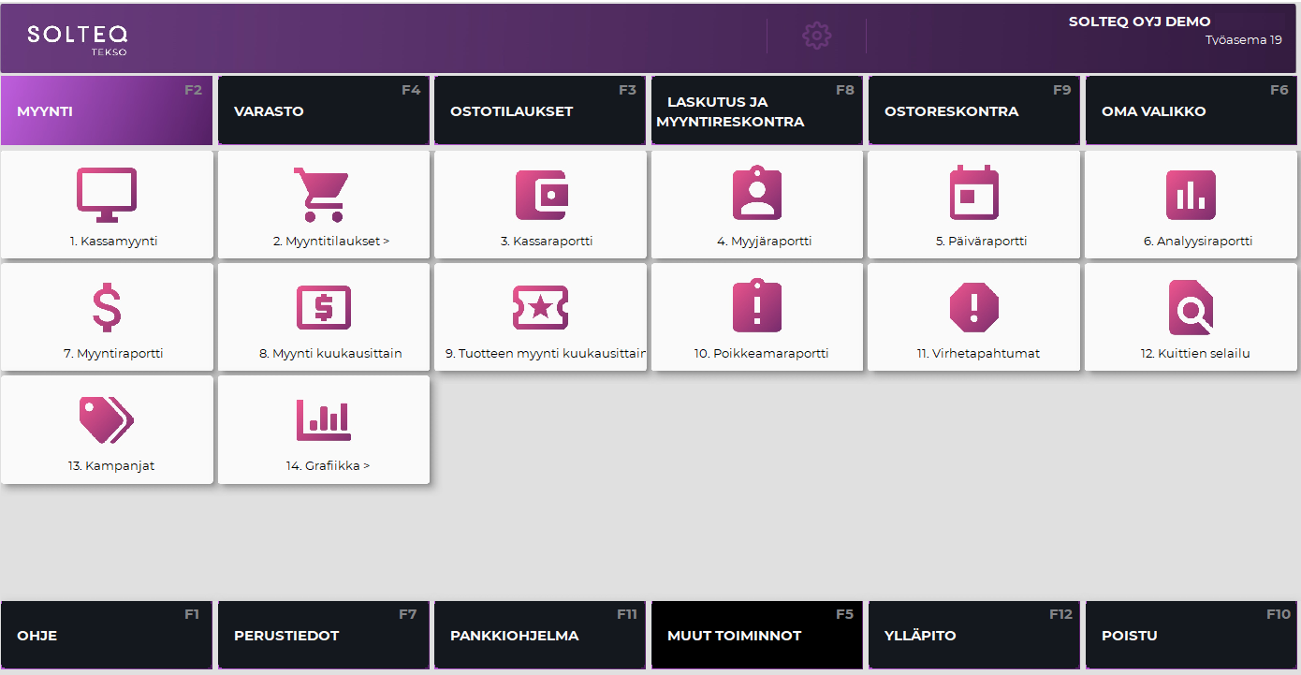Viewport: 1301px width, 675px height.
Task: Open Kassaraportti wallet icon
Action: point(541,195)
